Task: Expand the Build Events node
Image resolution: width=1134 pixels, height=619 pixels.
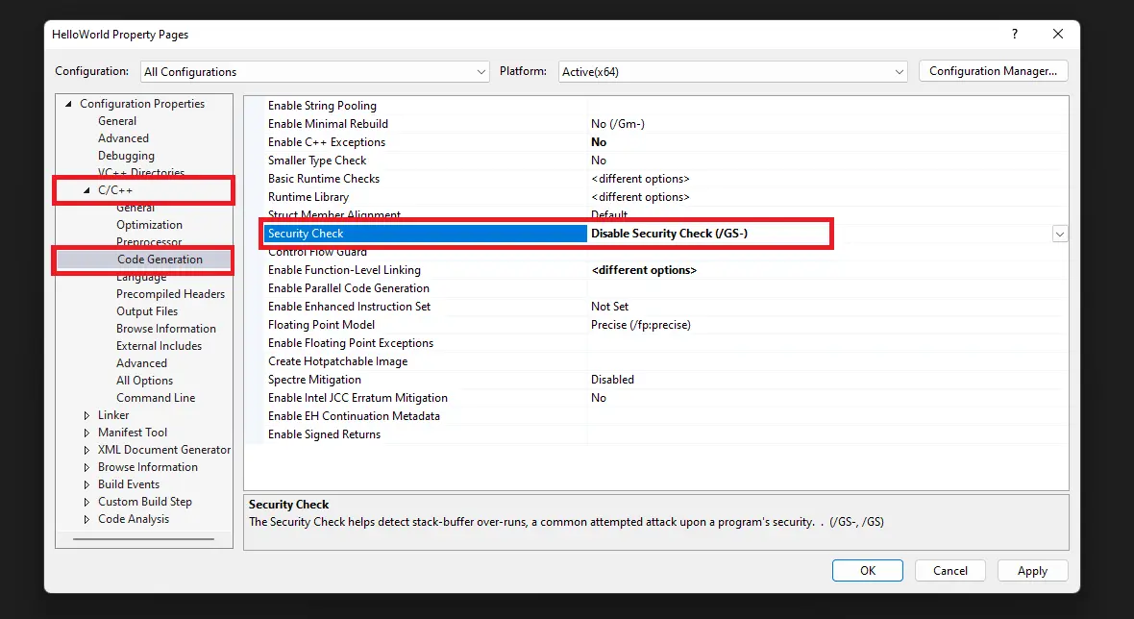Action: coord(86,484)
